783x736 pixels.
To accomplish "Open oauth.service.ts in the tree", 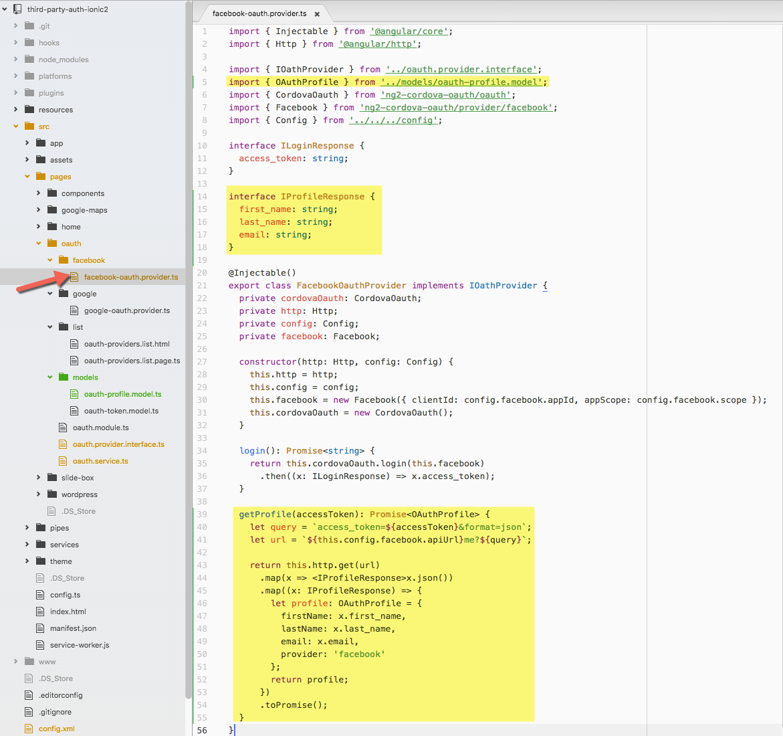I will pyautogui.click(x=100, y=461).
